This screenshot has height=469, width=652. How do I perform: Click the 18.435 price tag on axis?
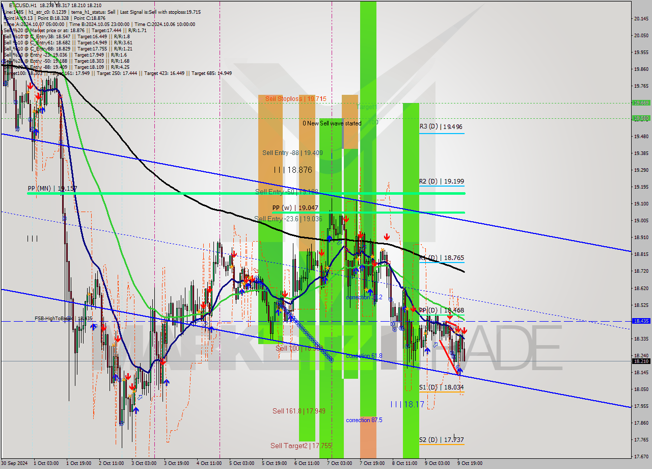tap(640, 321)
